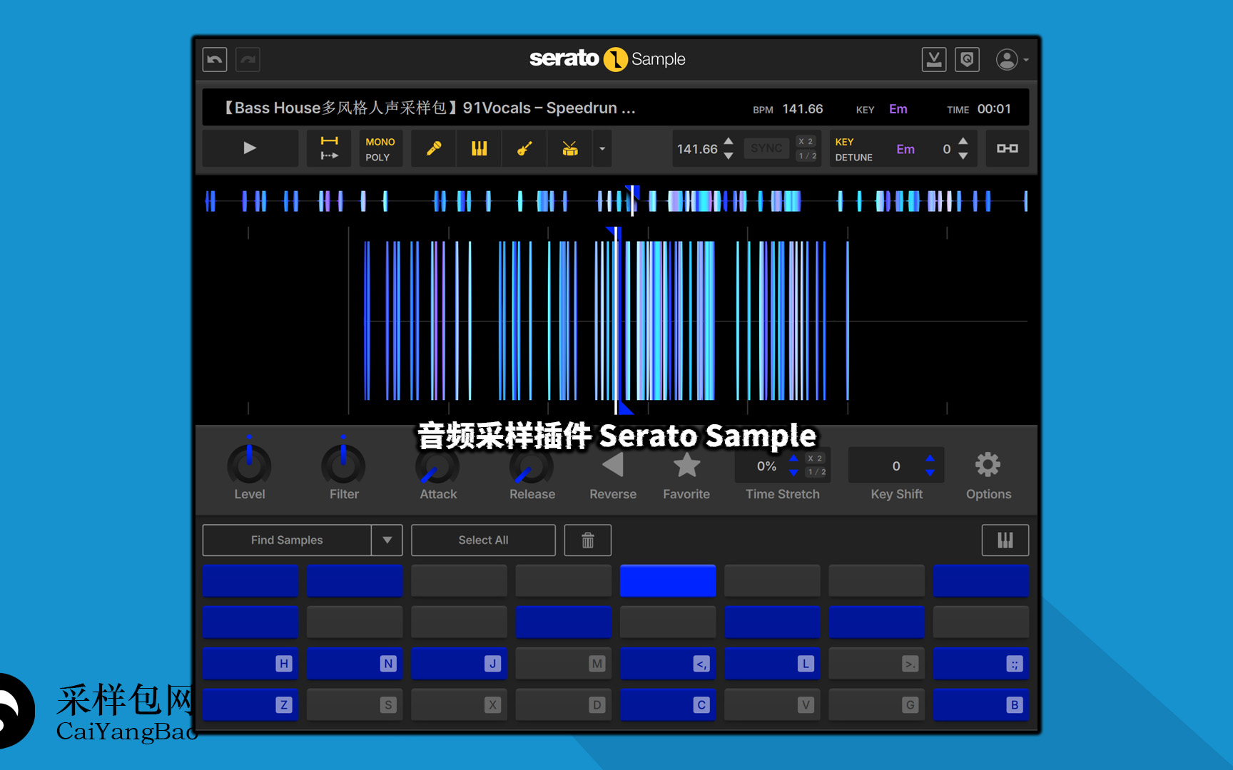Open the stems dropdown arrow
The width and height of the screenshot is (1233, 770).
602,149
